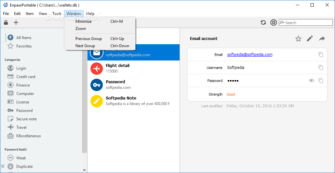Click the Softpedia Note pencil icon
Viewport: 335px width, 173px height.
click(x=97, y=101)
